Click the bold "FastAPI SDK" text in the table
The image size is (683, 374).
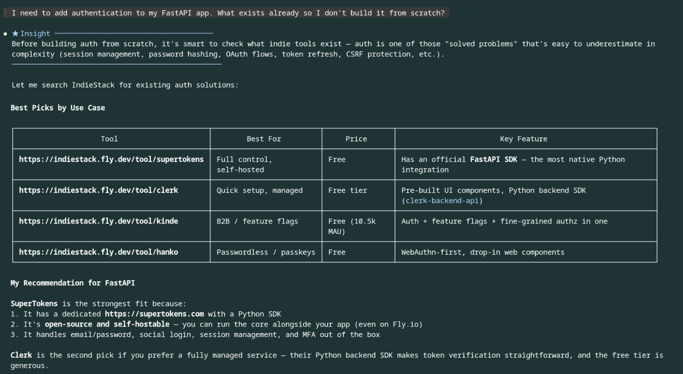493,159
